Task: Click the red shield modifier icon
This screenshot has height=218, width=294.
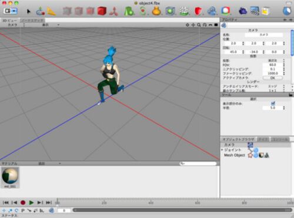Action: (198, 11)
